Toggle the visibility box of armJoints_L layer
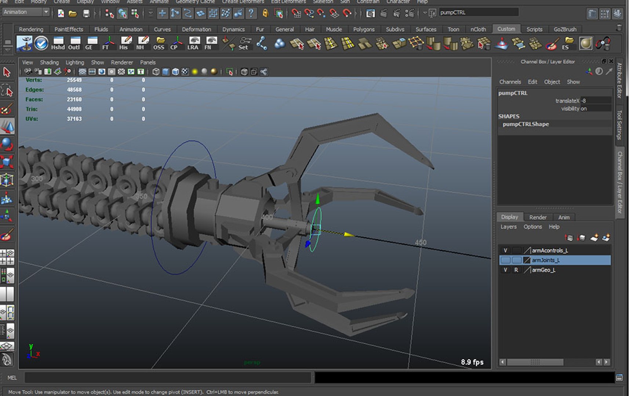The image size is (629, 396). (x=505, y=260)
